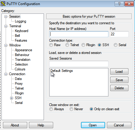Viewport: 135px width, 130px height.
Task: Collapse the Terminal category
Action: click(x=6, y=26)
